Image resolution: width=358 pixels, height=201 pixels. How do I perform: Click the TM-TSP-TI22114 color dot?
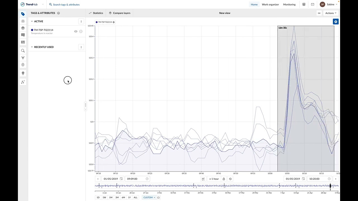click(x=32, y=30)
